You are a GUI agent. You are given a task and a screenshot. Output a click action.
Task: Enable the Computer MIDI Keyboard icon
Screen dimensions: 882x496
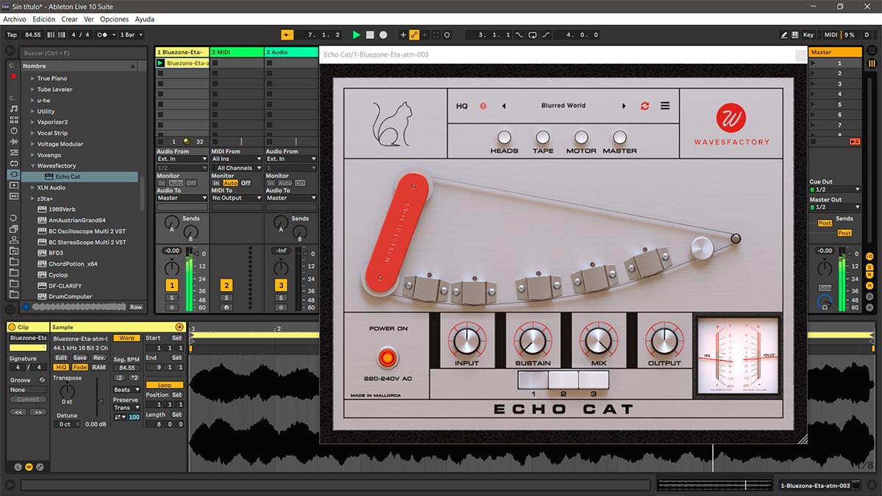(x=795, y=35)
